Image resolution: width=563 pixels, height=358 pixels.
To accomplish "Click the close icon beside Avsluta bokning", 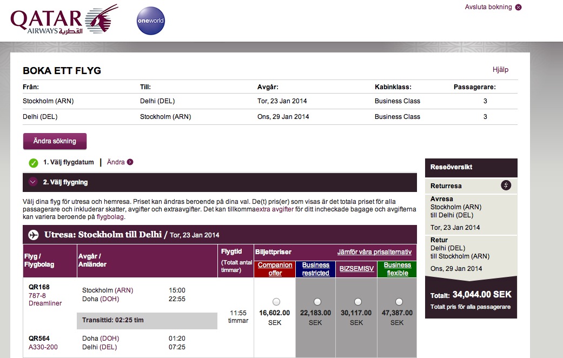I will point(519,7).
